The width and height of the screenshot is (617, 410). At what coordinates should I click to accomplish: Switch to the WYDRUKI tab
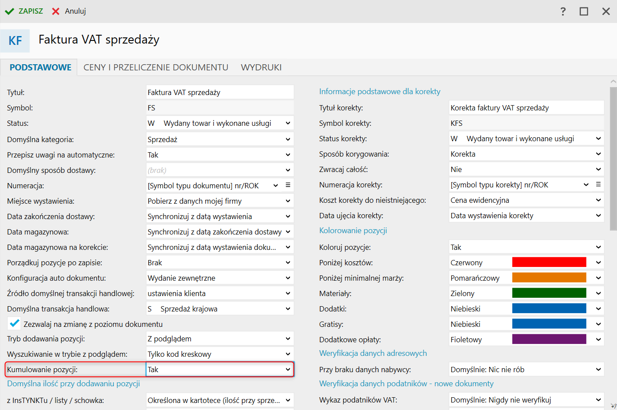(261, 67)
